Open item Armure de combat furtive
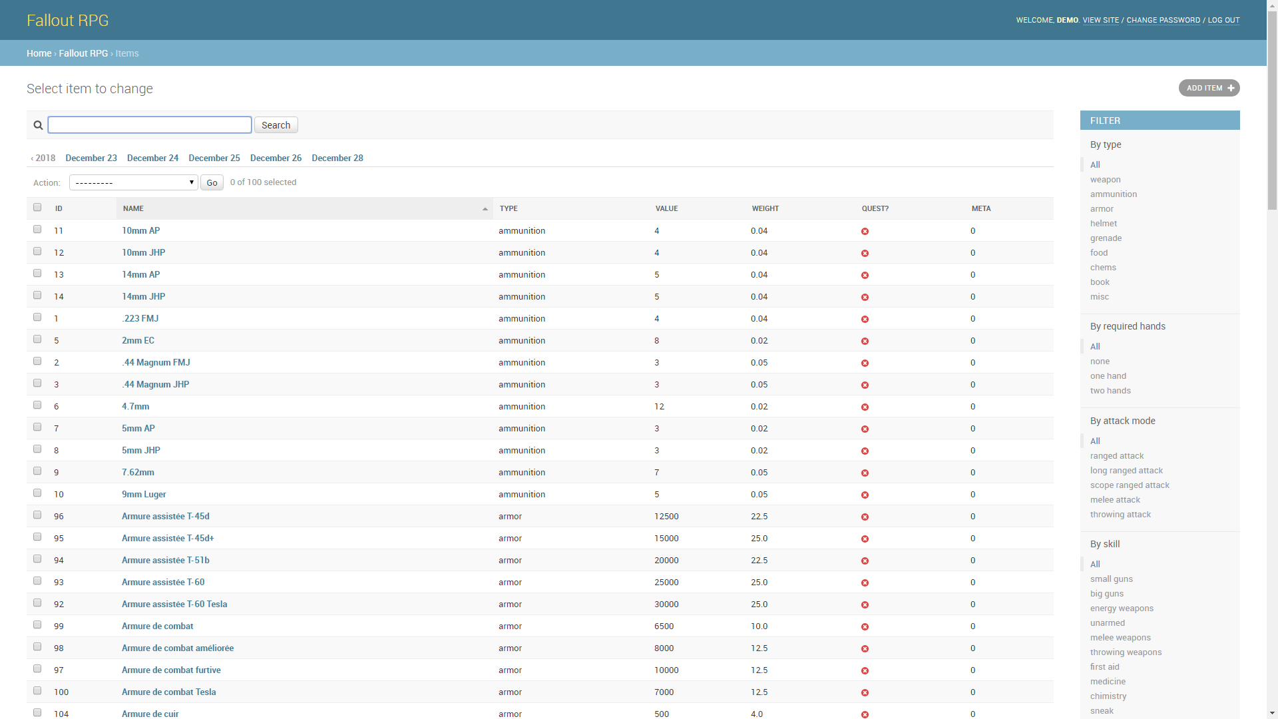 click(x=171, y=670)
